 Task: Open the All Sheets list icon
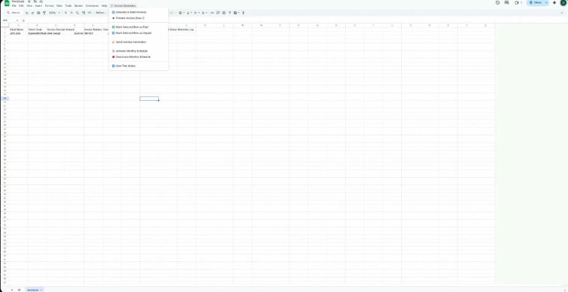[x=19, y=290]
